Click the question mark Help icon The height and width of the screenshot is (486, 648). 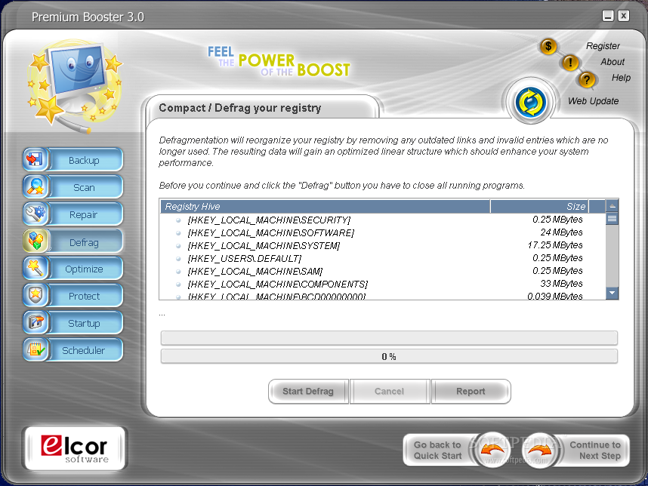(586, 79)
